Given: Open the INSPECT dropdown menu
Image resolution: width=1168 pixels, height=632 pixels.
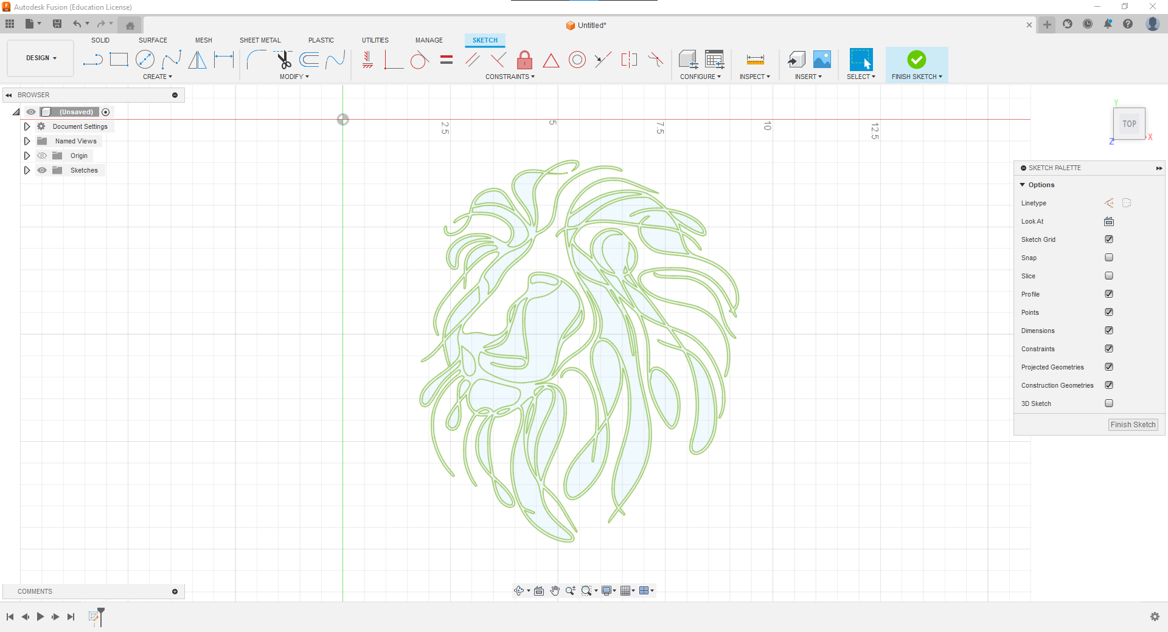Looking at the screenshot, I should pyautogui.click(x=755, y=77).
